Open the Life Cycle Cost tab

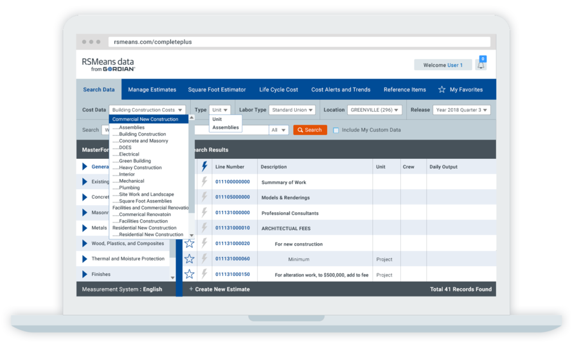point(279,89)
